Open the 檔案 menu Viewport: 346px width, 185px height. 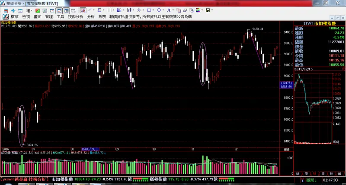pos(15,16)
